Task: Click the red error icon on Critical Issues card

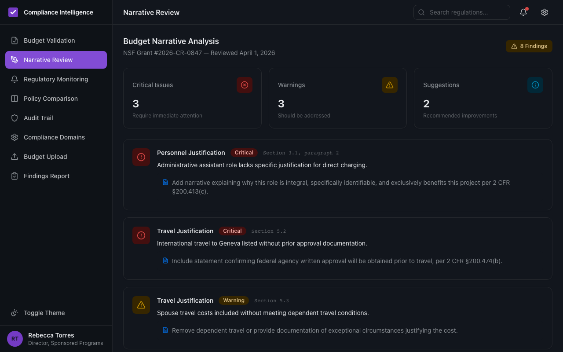Action: pyautogui.click(x=245, y=85)
